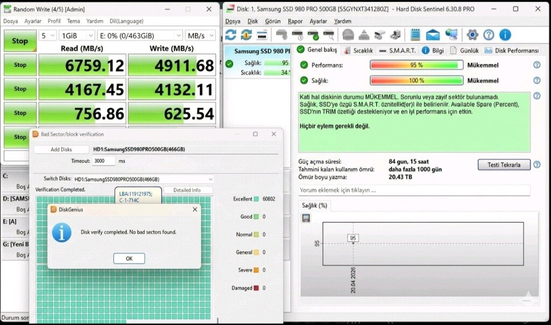Click the disk with green checkmark icon
This screenshot has height=325, width=551.
313,35
